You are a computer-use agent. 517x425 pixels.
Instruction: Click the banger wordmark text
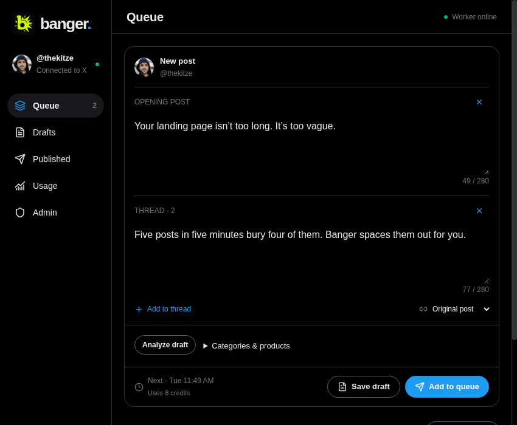click(x=66, y=24)
